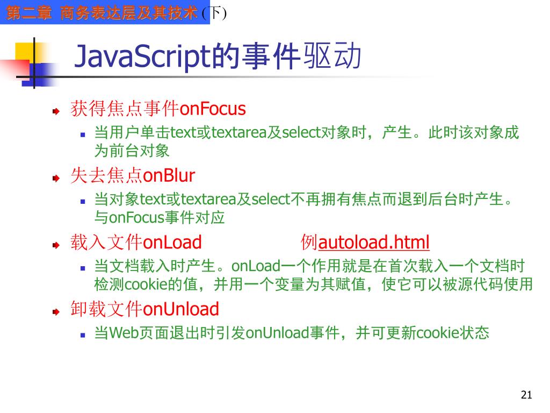
Task: Click the red arrow bullet beside onFocus heading
Action: [x=56, y=112]
